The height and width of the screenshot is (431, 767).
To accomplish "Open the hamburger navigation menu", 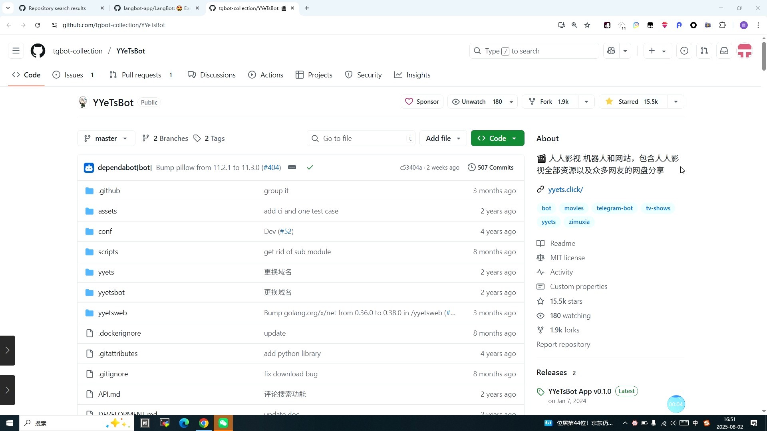I will coord(16,51).
